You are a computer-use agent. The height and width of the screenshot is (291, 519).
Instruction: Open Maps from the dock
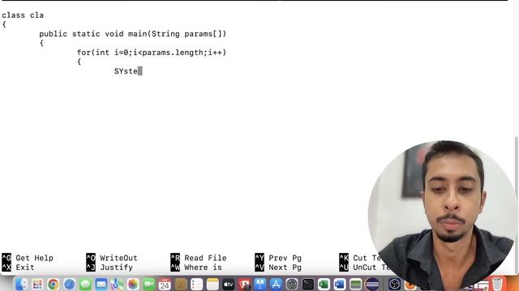[117, 284]
